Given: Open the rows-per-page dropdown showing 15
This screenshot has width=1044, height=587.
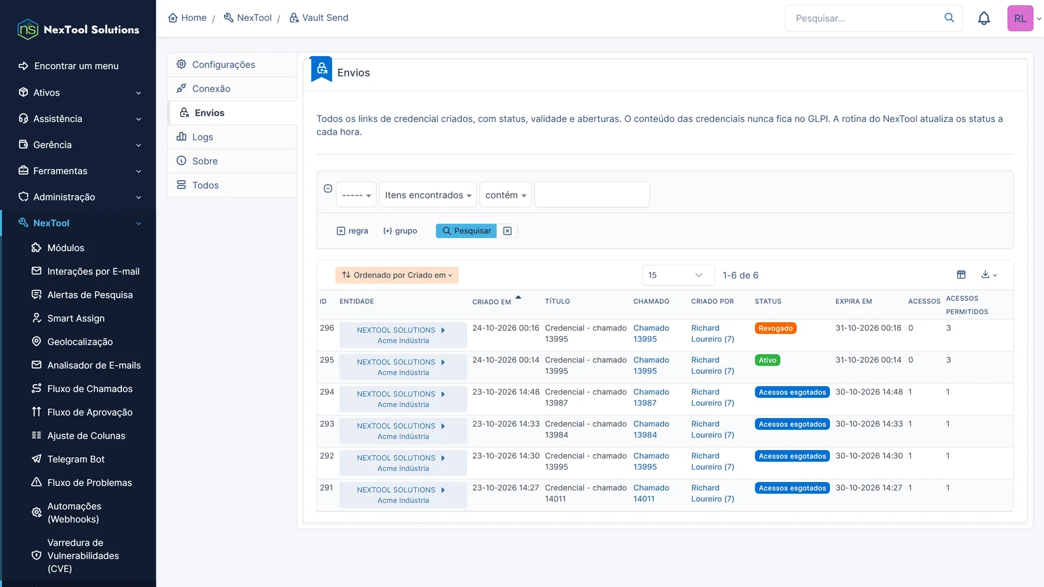Looking at the screenshot, I should point(679,275).
